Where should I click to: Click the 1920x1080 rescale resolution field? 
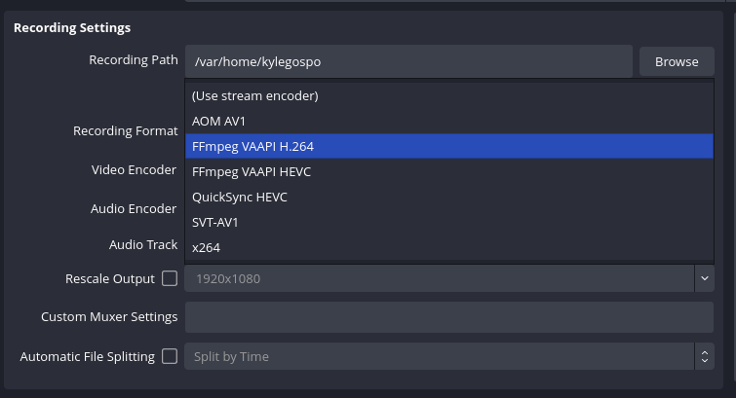click(x=439, y=278)
